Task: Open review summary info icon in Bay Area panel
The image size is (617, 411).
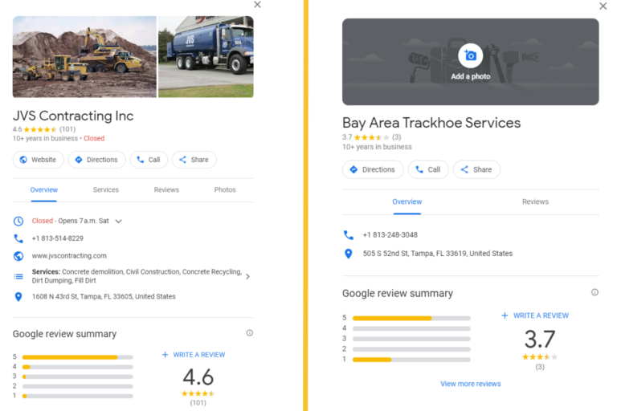Action: coord(595,292)
